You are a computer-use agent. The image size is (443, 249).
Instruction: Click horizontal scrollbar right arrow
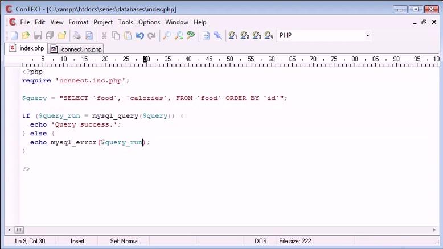(434, 230)
